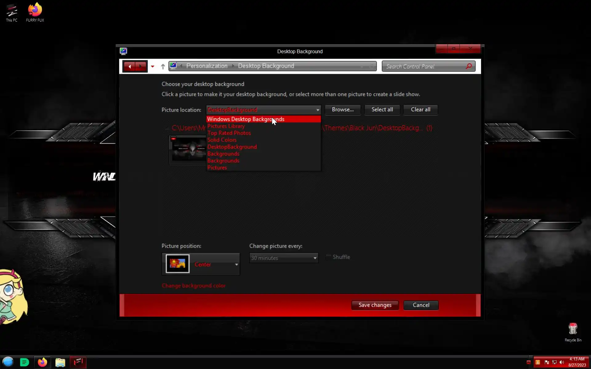Screen dimensions: 591x369
Task: Choose Pictures Library in dropdown list
Action: tap(226, 126)
